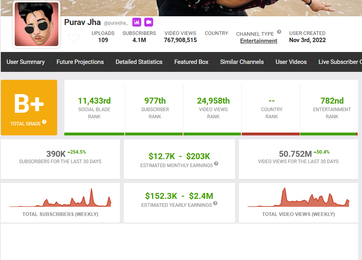Viewport: 362px width, 260px height.
Task: Click the Estimated Monthly Earnings label
Action: coord(177,166)
